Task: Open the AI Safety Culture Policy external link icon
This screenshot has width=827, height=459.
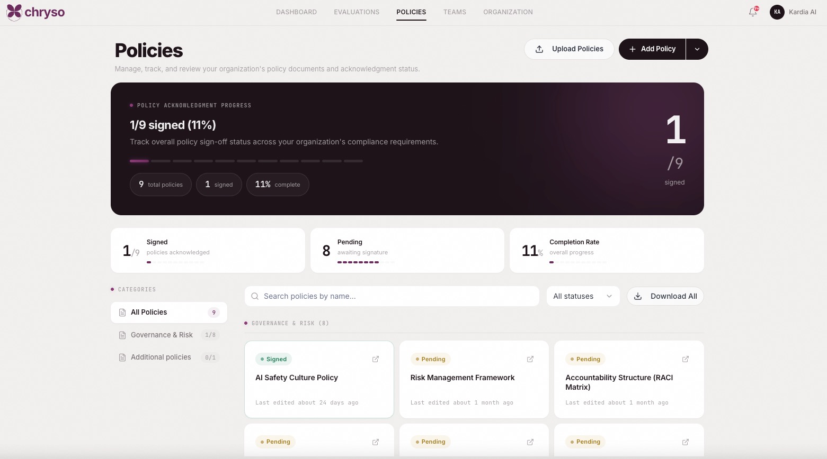Action: point(376,359)
